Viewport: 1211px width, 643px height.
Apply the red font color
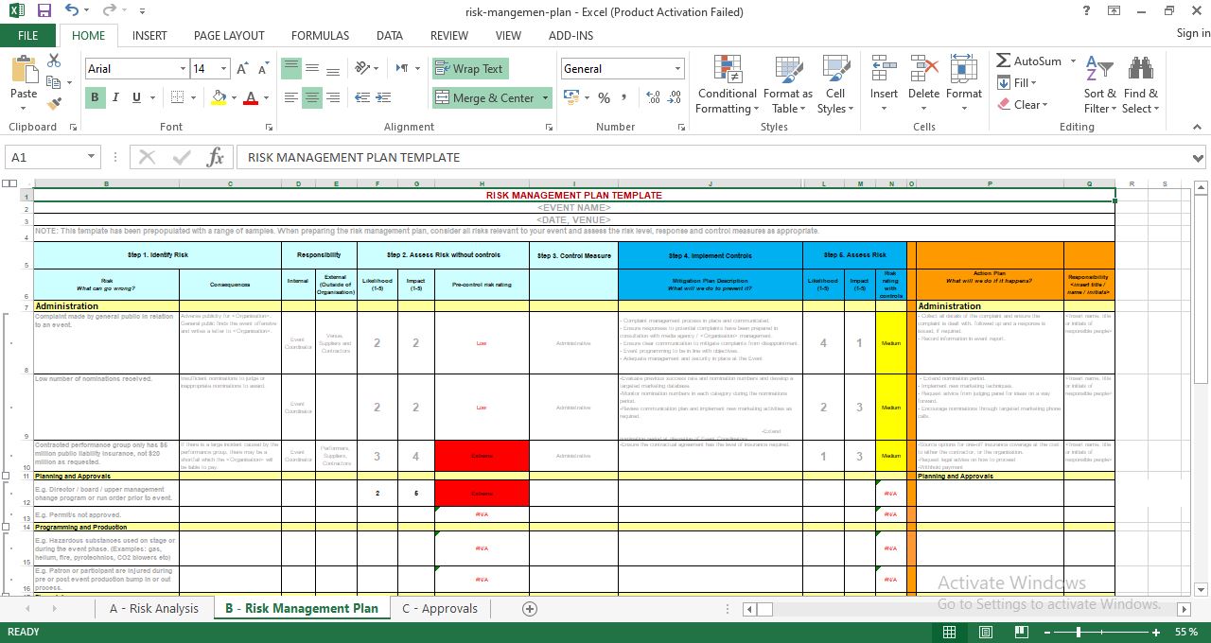tap(251, 97)
